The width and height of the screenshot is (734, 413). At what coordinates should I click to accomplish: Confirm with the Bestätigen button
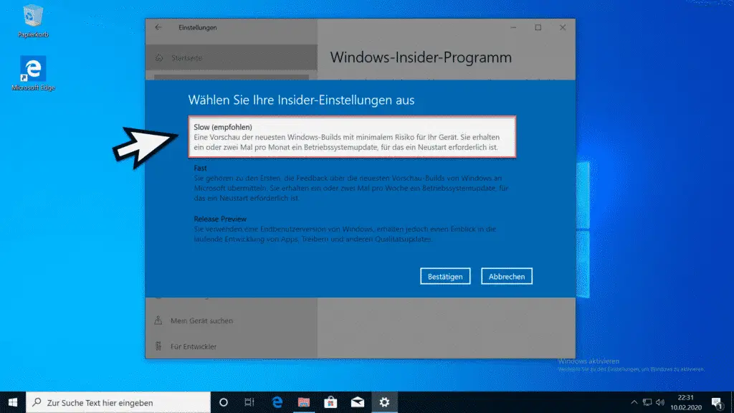pyautogui.click(x=445, y=276)
